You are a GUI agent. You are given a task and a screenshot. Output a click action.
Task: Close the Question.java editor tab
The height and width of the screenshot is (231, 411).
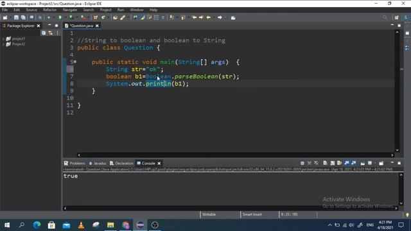tap(97, 26)
